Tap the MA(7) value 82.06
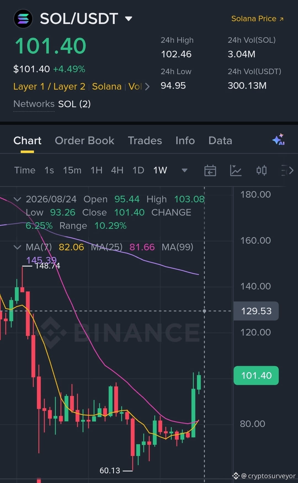This screenshot has width=298, height=483. pos(71,247)
